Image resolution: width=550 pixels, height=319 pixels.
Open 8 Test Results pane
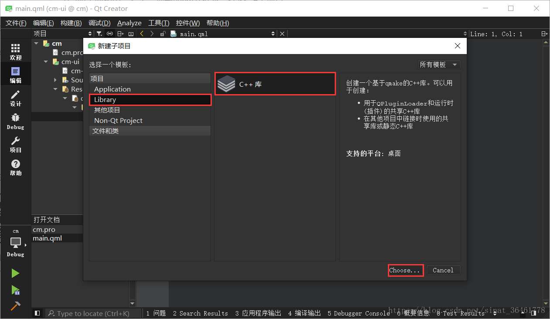[x=461, y=313]
